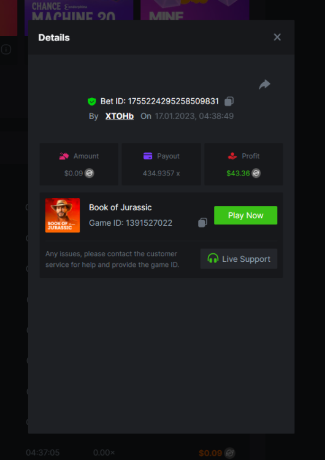The width and height of the screenshot is (325, 460).
Task: Open Live Support chat
Action: [x=239, y=259]
